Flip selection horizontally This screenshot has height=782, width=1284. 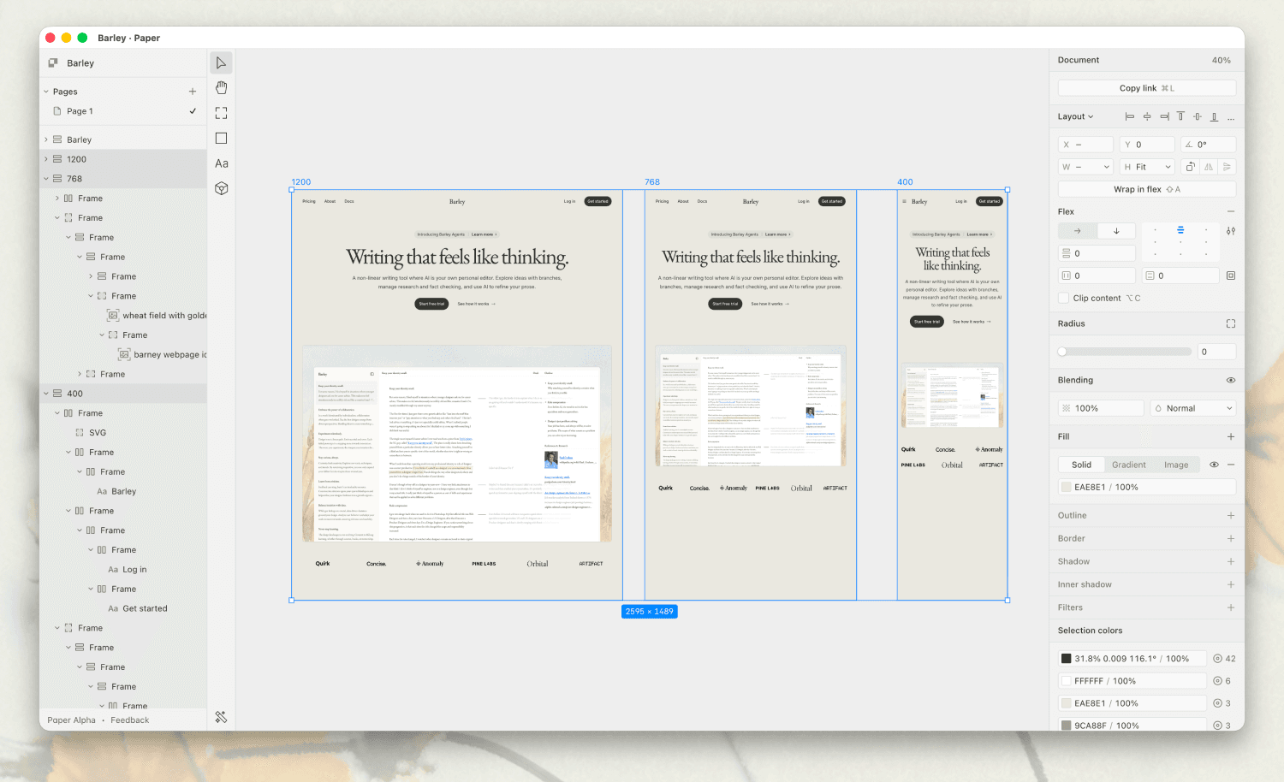click(1209, 167)
